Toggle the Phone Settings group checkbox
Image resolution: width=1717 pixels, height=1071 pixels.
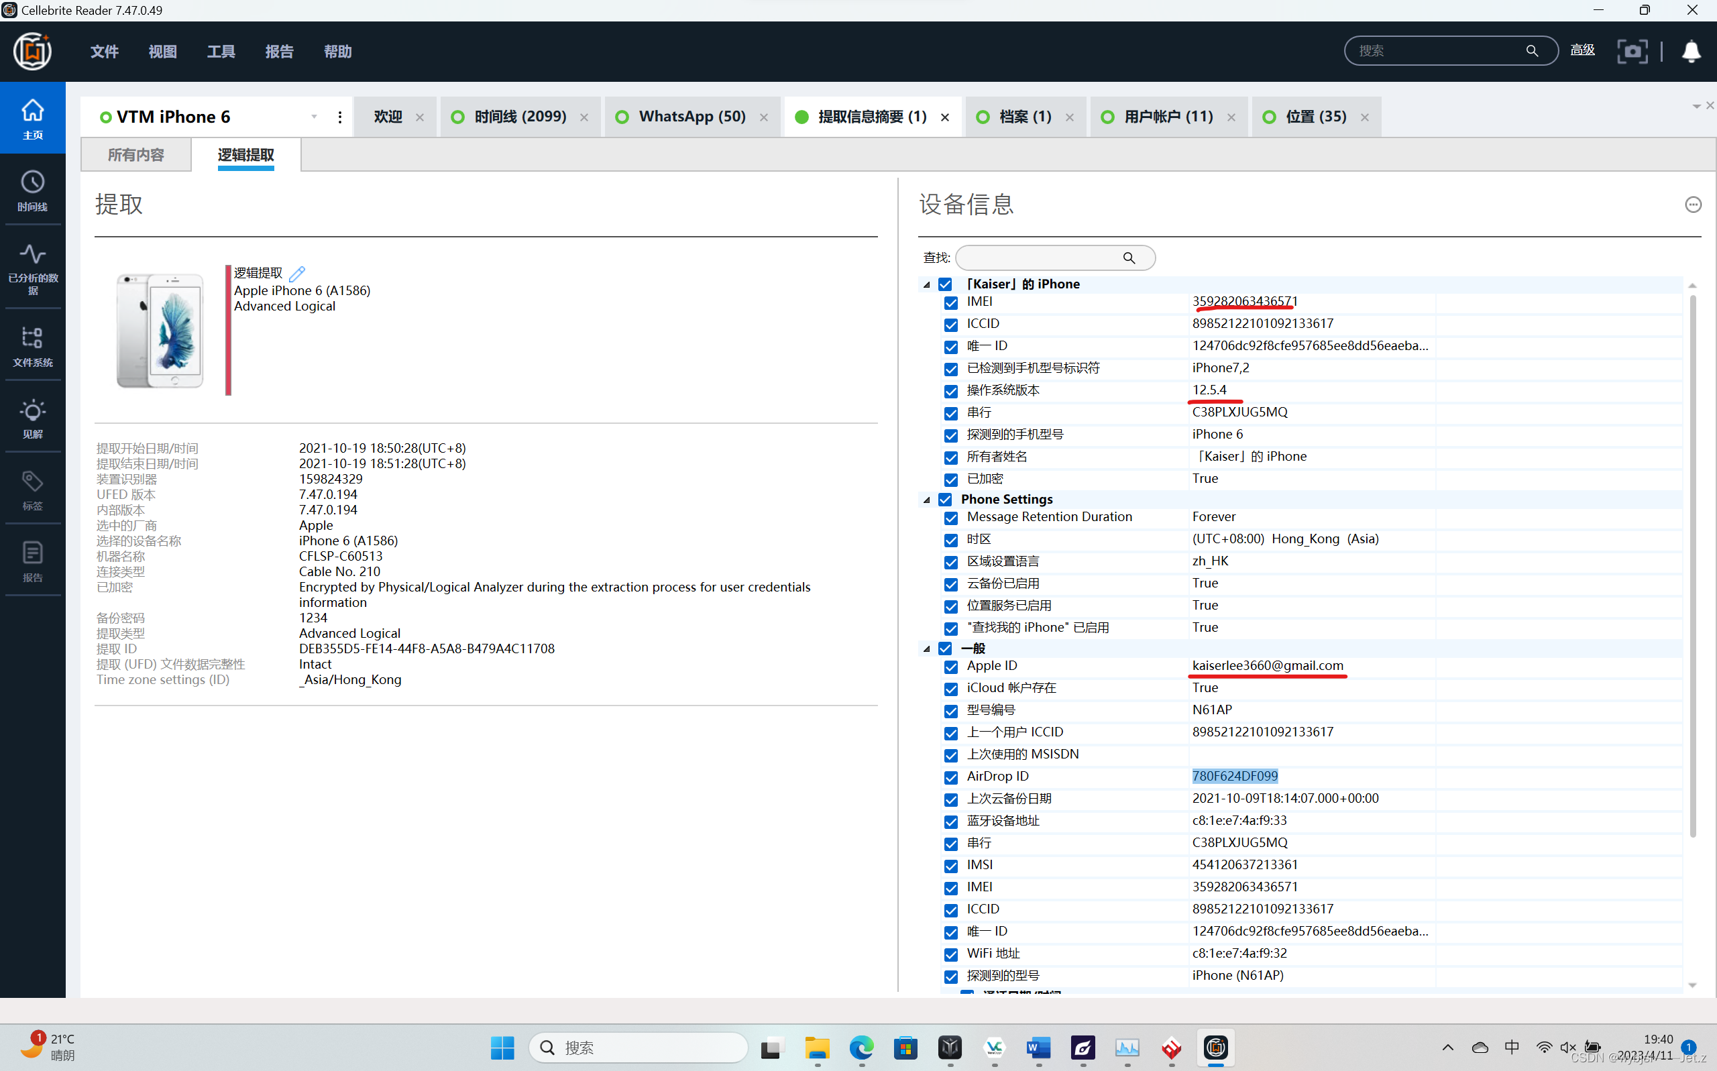coord(945,500)
